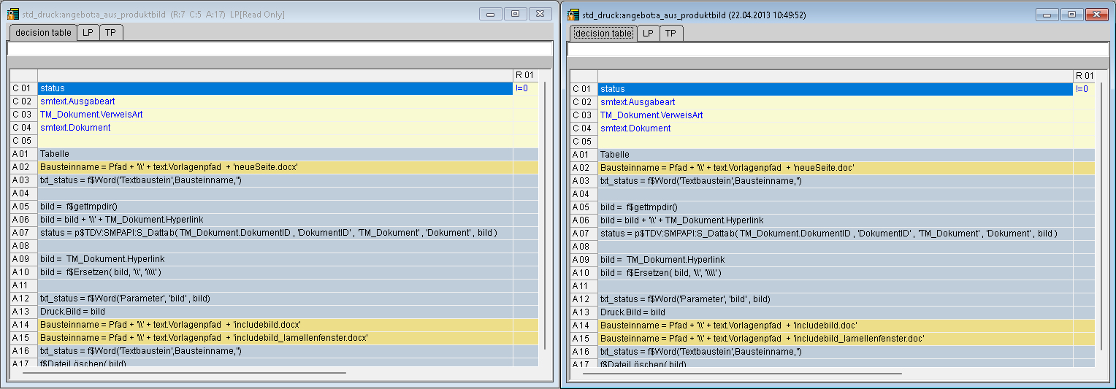This screenshot has height=389, width=1116.
Task: Click row header A 16 in right window
Action: 584,352
